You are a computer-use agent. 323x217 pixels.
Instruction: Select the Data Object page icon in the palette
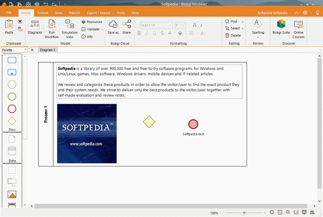click(x=12, y=139)
